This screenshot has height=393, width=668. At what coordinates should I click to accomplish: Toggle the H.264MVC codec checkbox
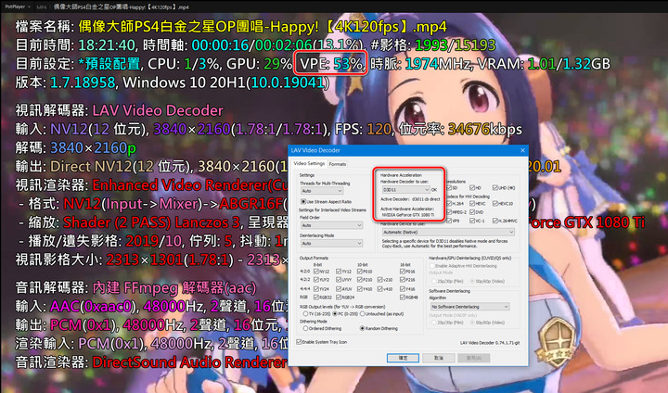tap(495, 221)
